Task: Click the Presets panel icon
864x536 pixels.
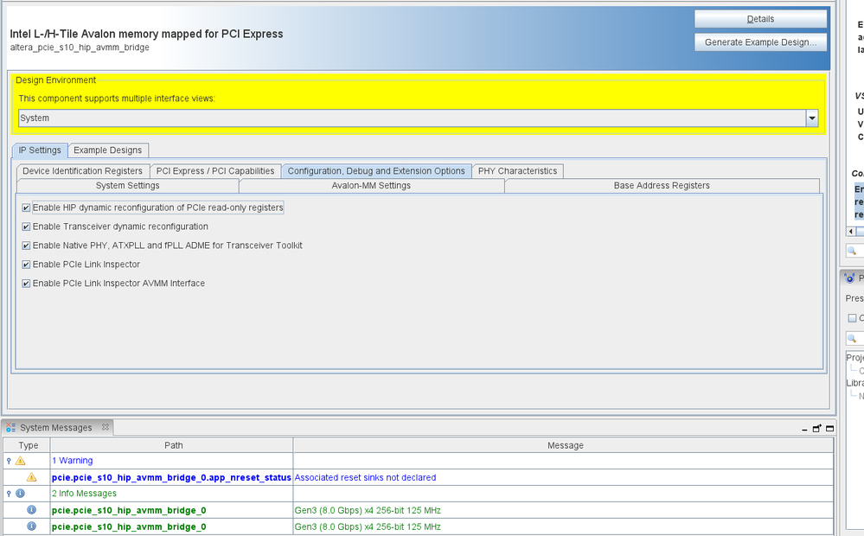Action: (x=849, y=278)
